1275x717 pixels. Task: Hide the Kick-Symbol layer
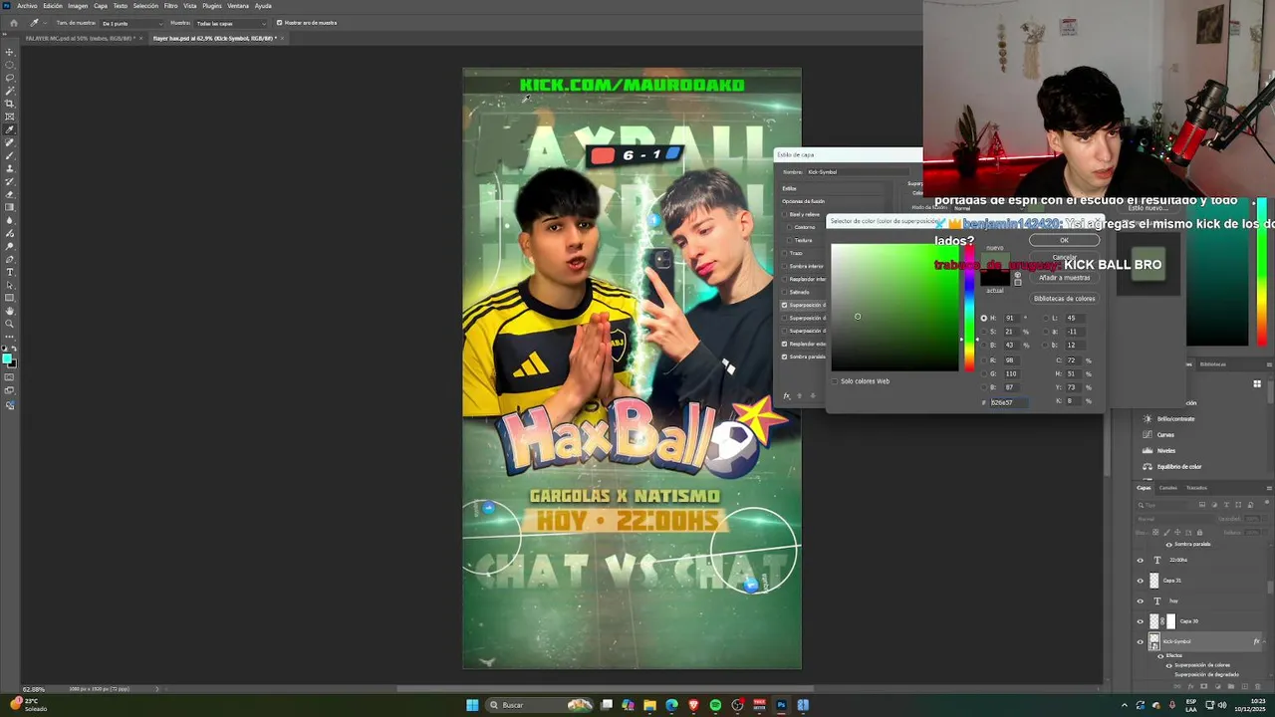[x=1141, y=641]
